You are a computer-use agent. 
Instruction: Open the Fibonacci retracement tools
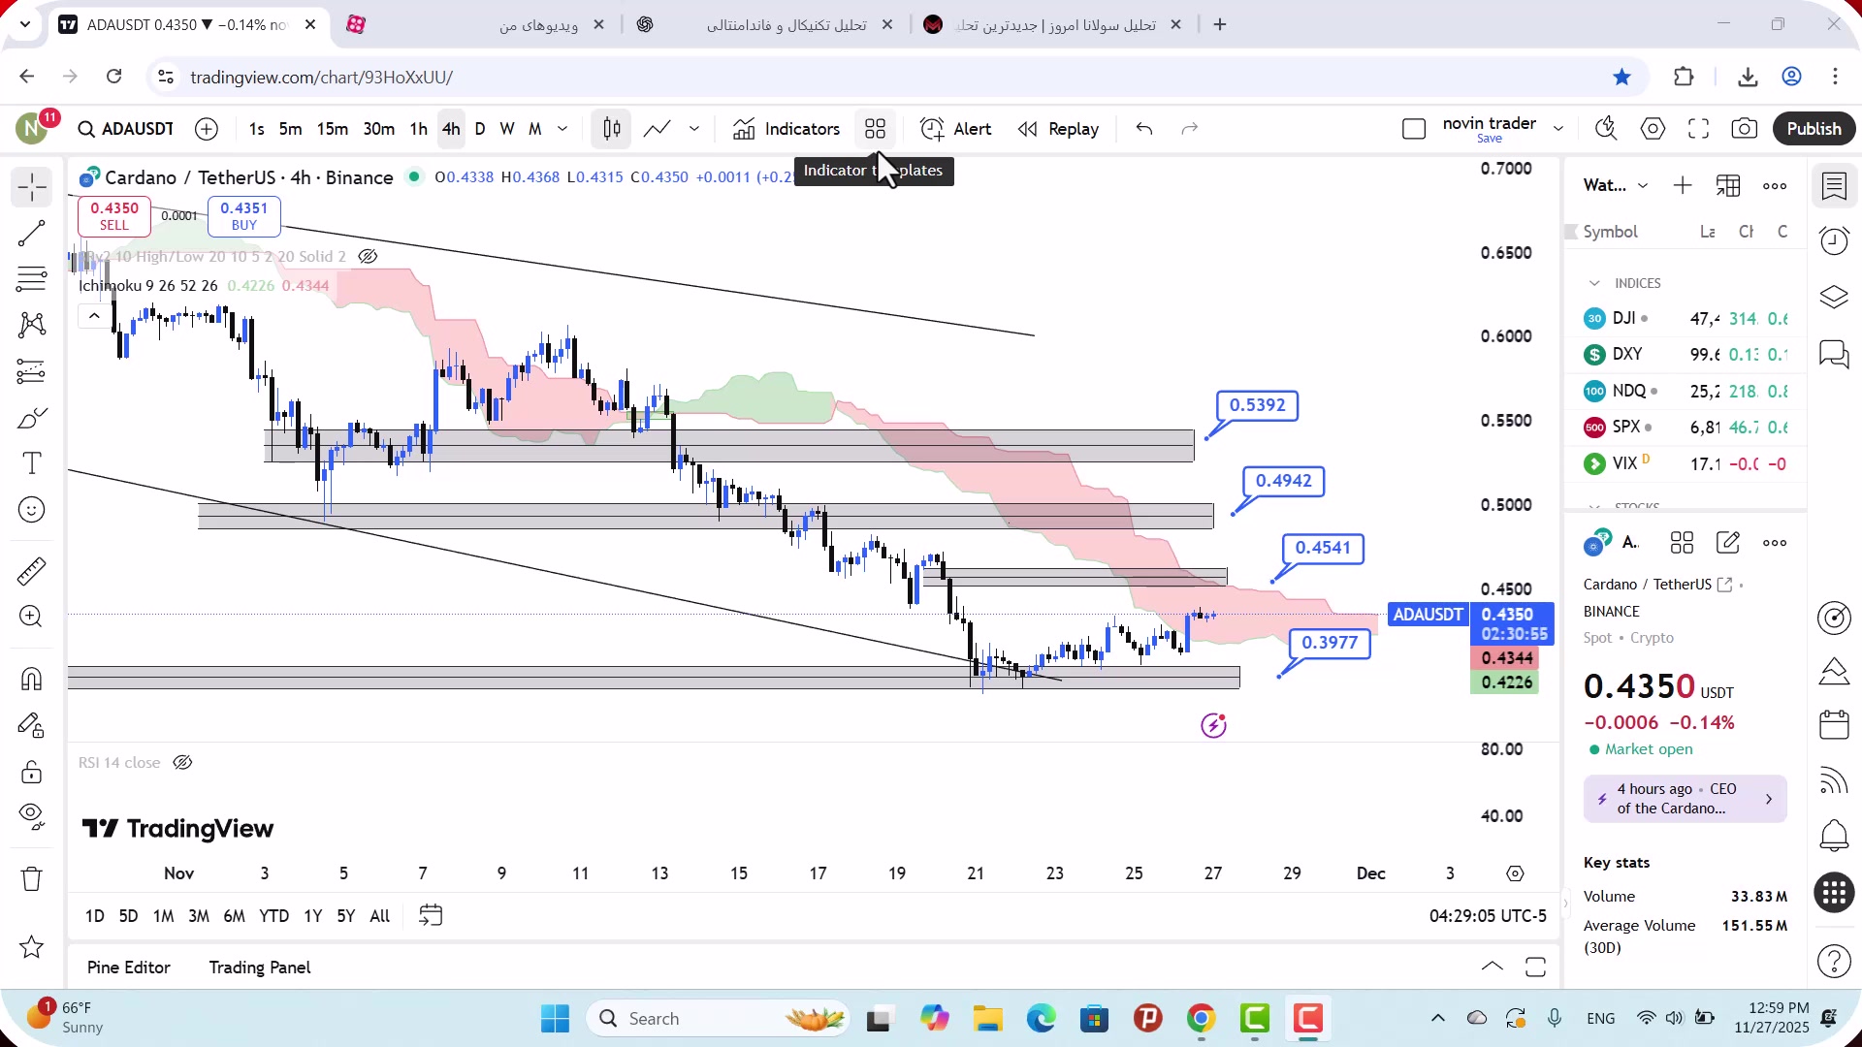32,279
